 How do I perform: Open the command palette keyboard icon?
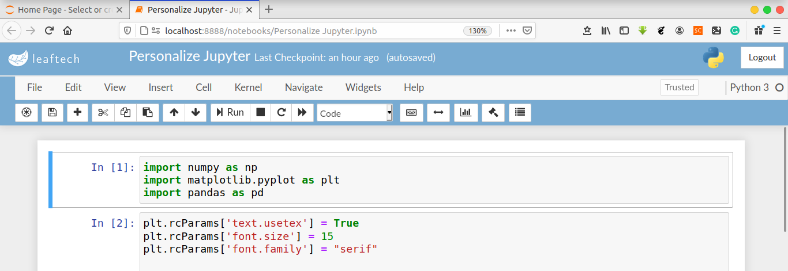pos(411,113)
